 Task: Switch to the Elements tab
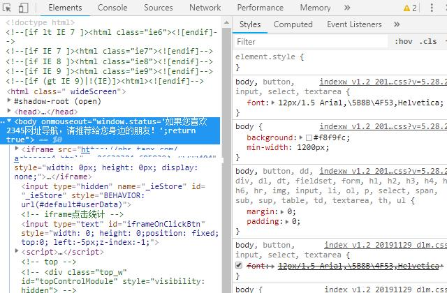point(65,8)
